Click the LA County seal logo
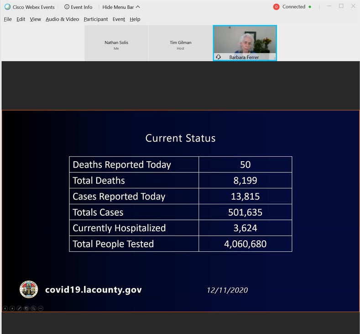This screenshot has width=360, height=334. pyautogui.click(x=29, y=289)
